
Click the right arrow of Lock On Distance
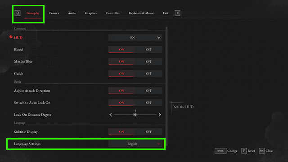tap(160, 115)
